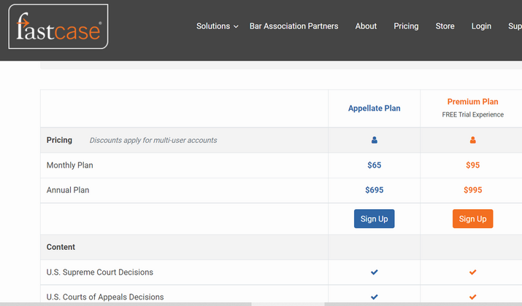Click the $695 annual Appellate price

[x=375, y=190]
